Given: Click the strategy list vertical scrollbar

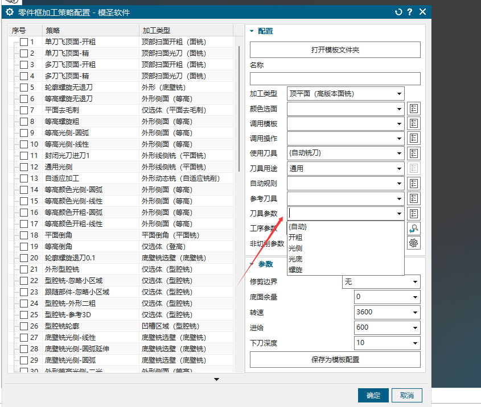Looking at the screenshot, I should click(239, 109).
